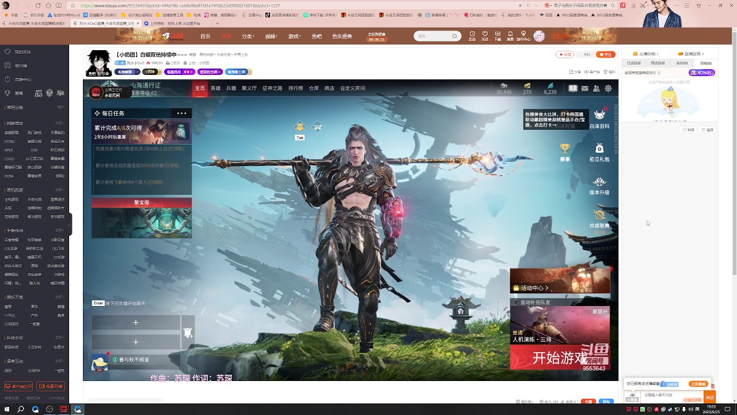Click the second empty team slot plus
This screenshot has width=737, height=415.
[x=135, y=342]
